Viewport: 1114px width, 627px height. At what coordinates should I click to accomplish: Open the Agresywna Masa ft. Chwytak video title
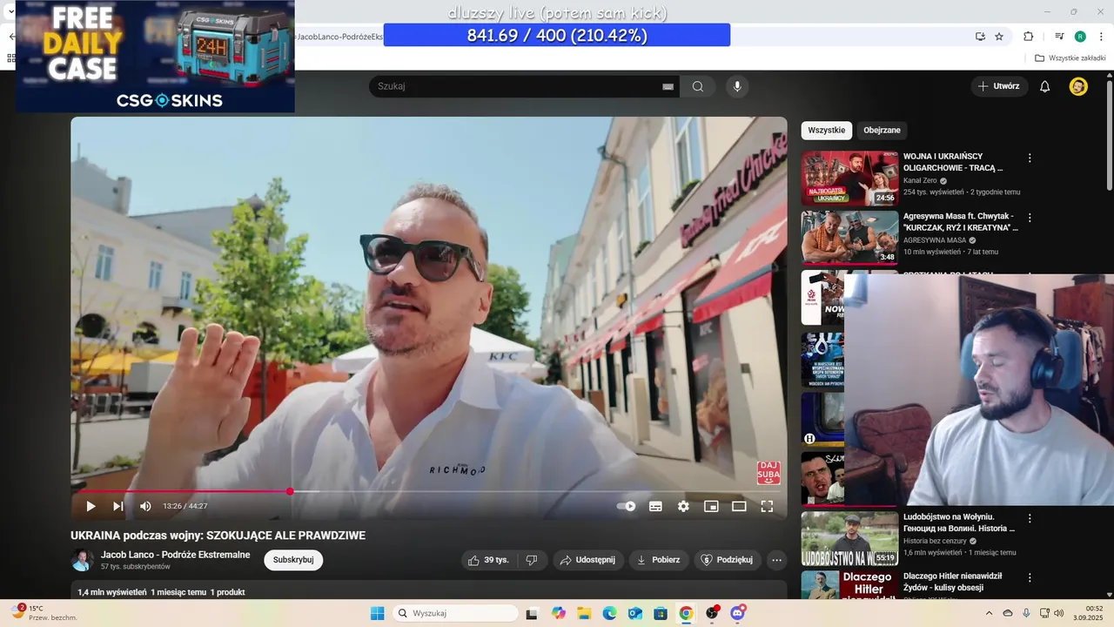coord(960,221)
